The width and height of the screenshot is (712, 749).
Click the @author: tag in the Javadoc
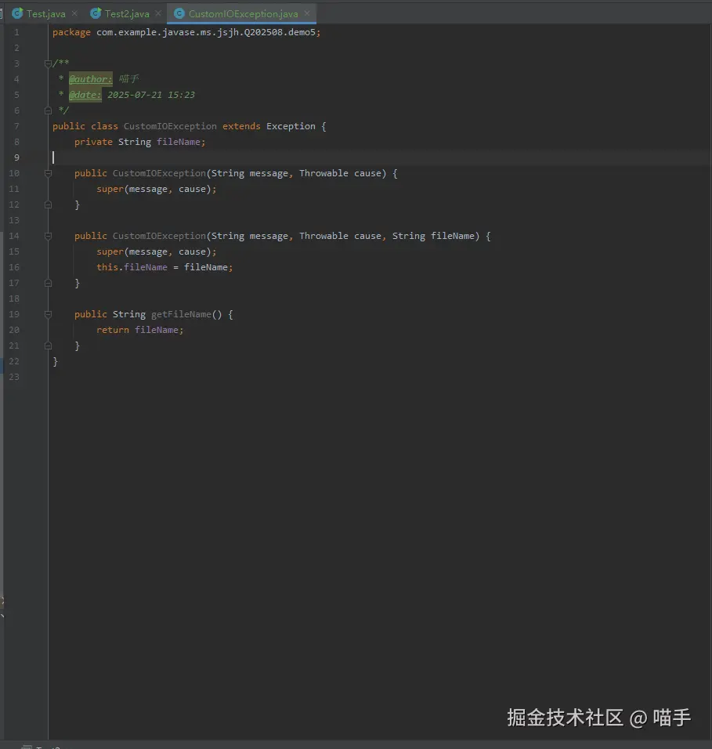point(91,79)
